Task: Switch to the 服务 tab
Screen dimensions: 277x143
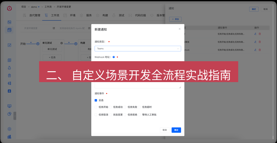Action: (x=86, y=15)
